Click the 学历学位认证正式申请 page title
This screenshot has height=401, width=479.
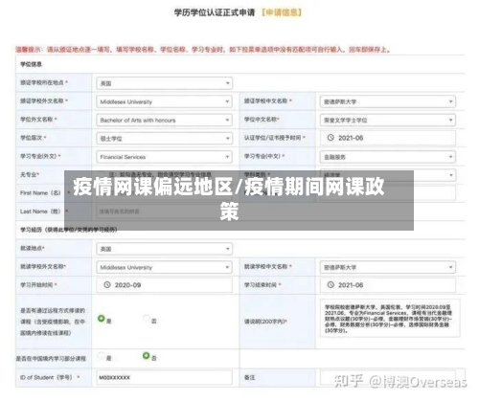pos(215,12)
